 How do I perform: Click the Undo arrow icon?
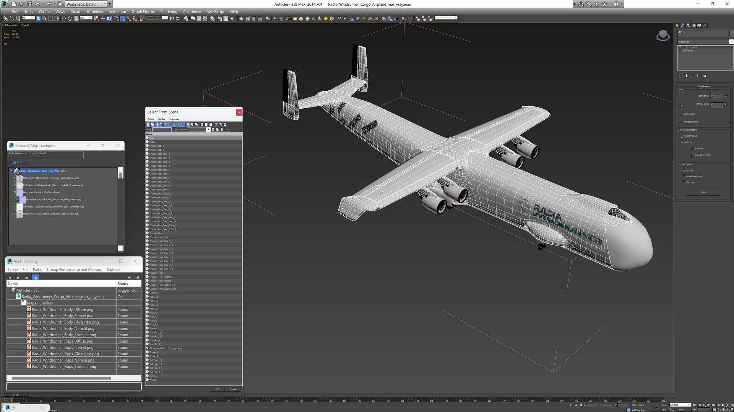[37, 4]
